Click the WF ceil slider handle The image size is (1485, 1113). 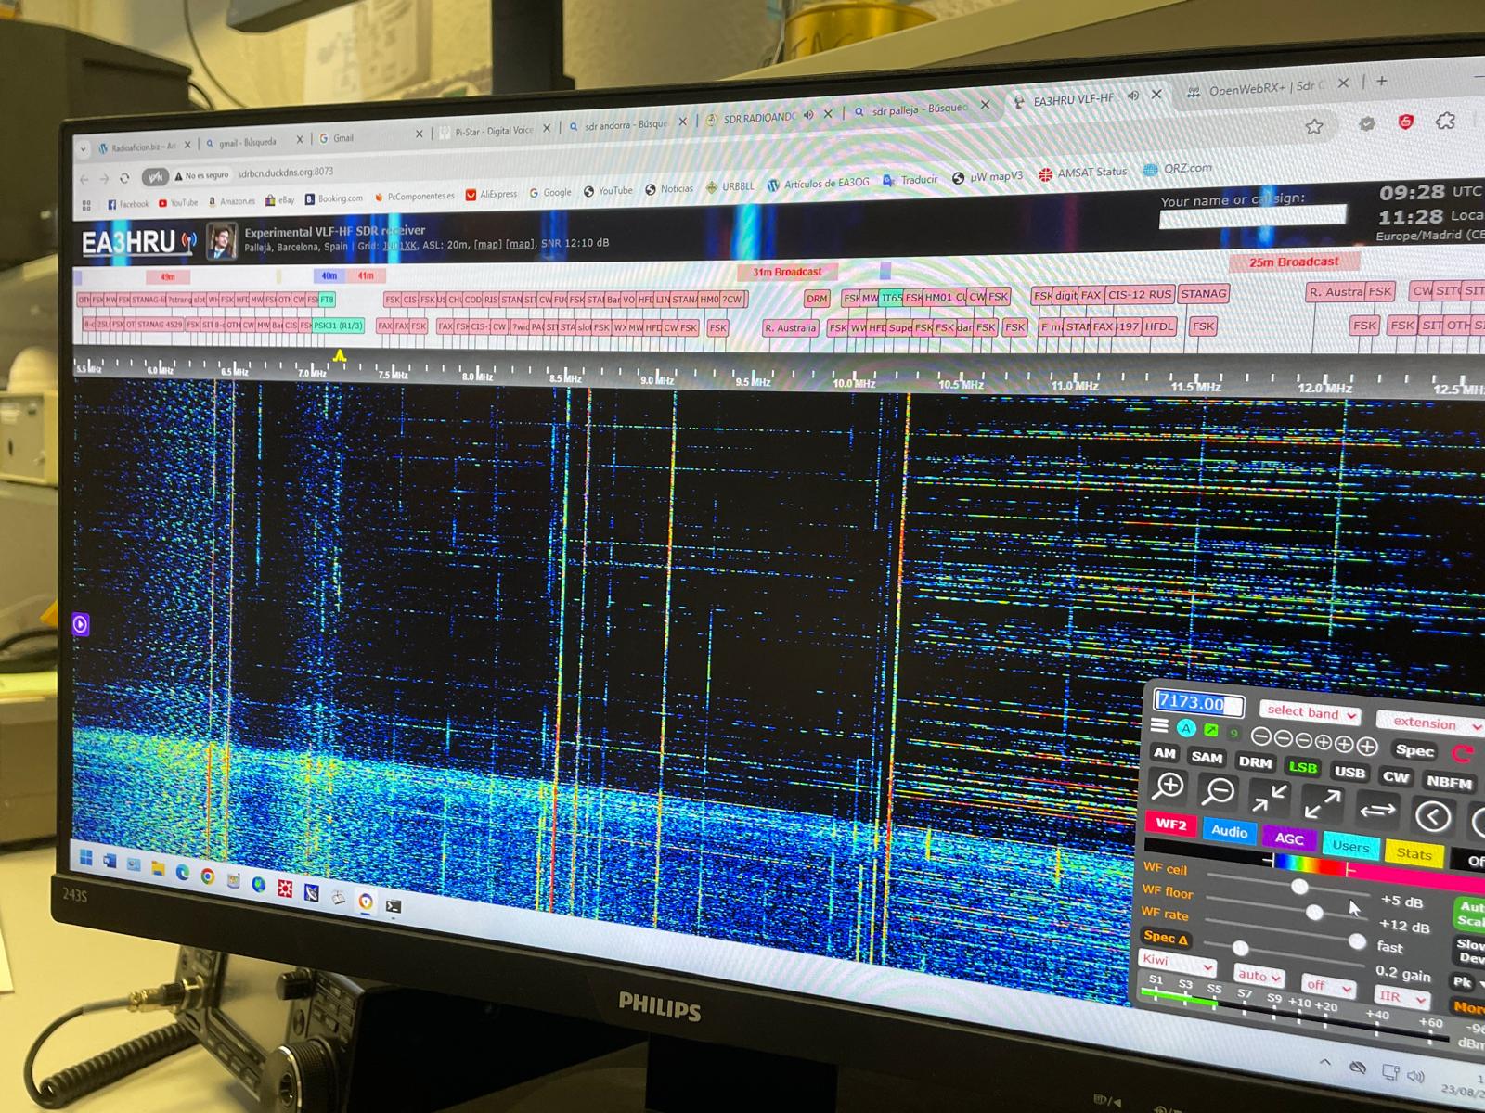click(1299, 888)
